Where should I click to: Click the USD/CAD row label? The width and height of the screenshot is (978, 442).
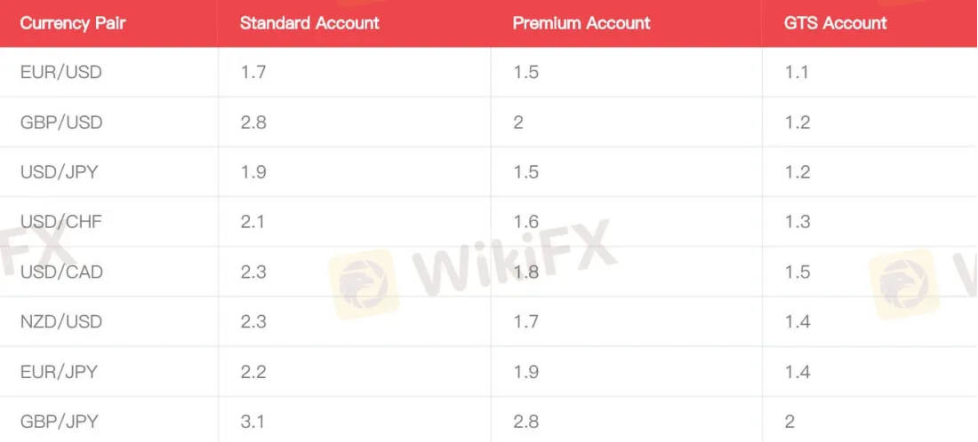61,272
